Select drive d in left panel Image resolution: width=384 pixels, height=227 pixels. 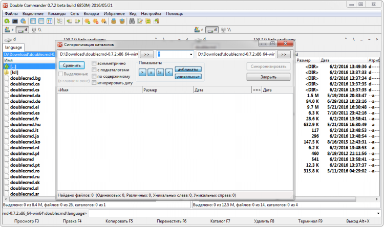(23, 30)
